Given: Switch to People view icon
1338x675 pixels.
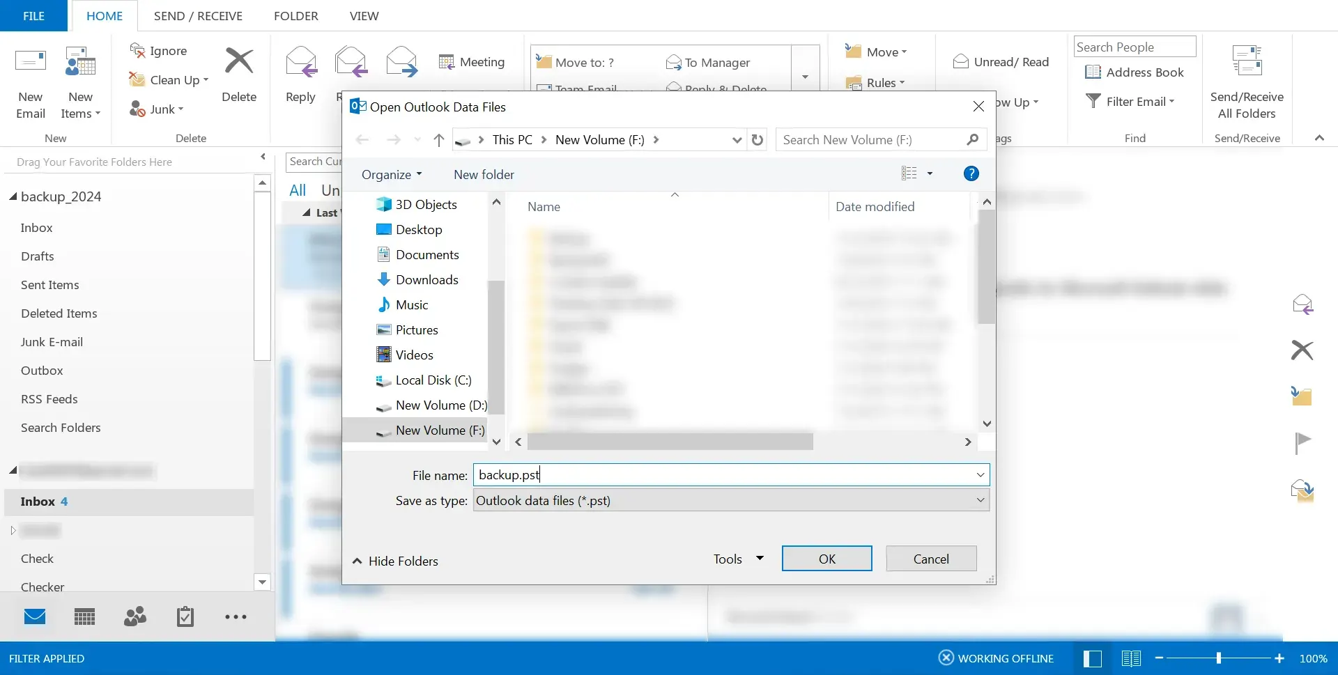Looking at the screenshot, I should point(135,616).
